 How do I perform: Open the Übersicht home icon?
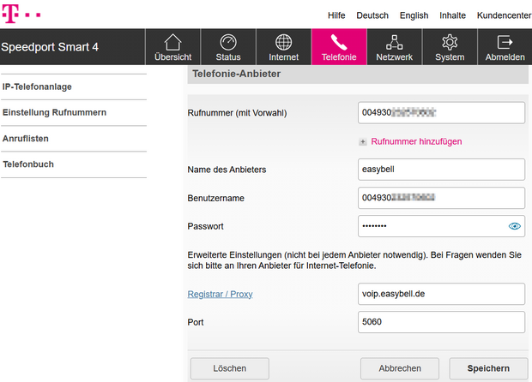(x=172, y=42)
